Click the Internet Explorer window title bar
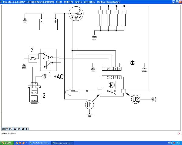The height and width of the screenshot is (145, 182). tap(91, 2)
